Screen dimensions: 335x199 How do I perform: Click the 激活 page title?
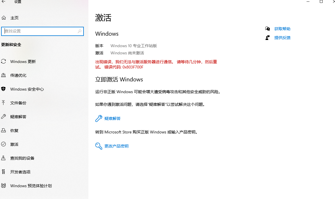click(x=103, y=18)
